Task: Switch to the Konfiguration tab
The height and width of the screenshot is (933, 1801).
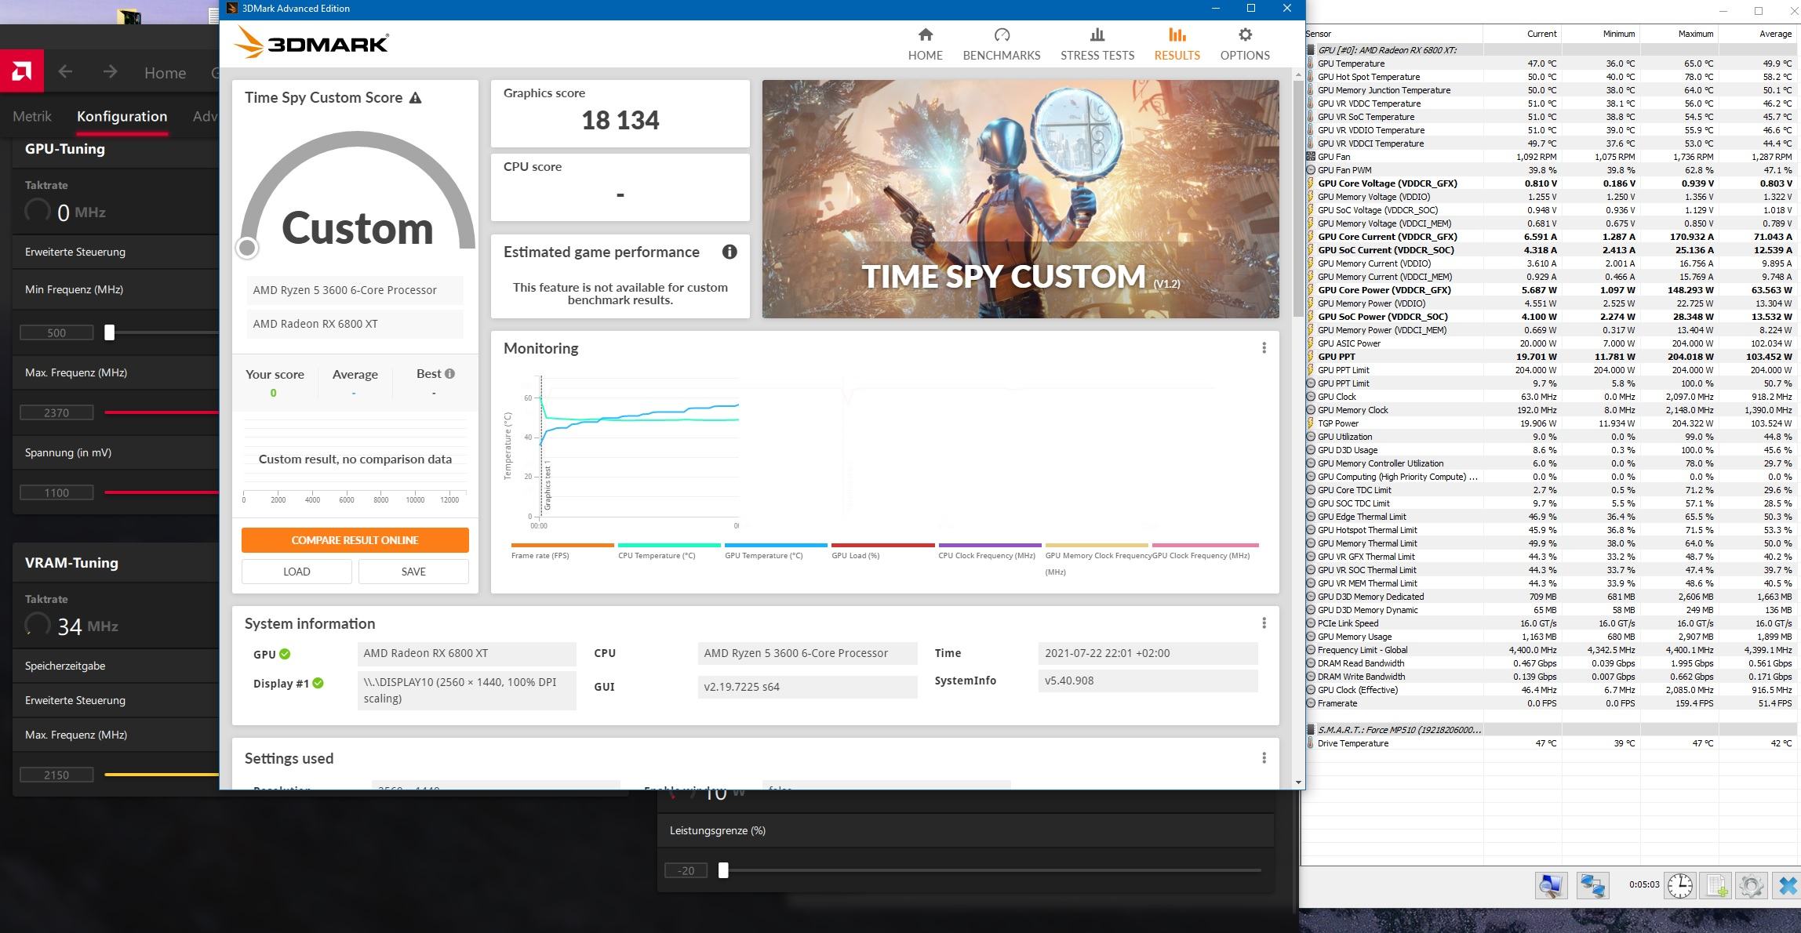Action: pyautogui.click(x=122, y=116)
